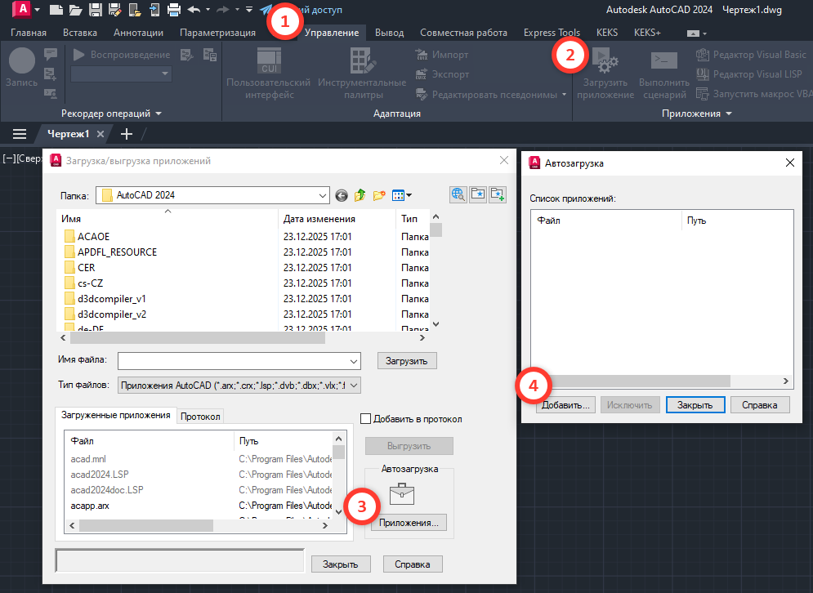Click Справка in the load applications dialog
The width and height of the screenshot is (813, 593).
pos(413,564)
